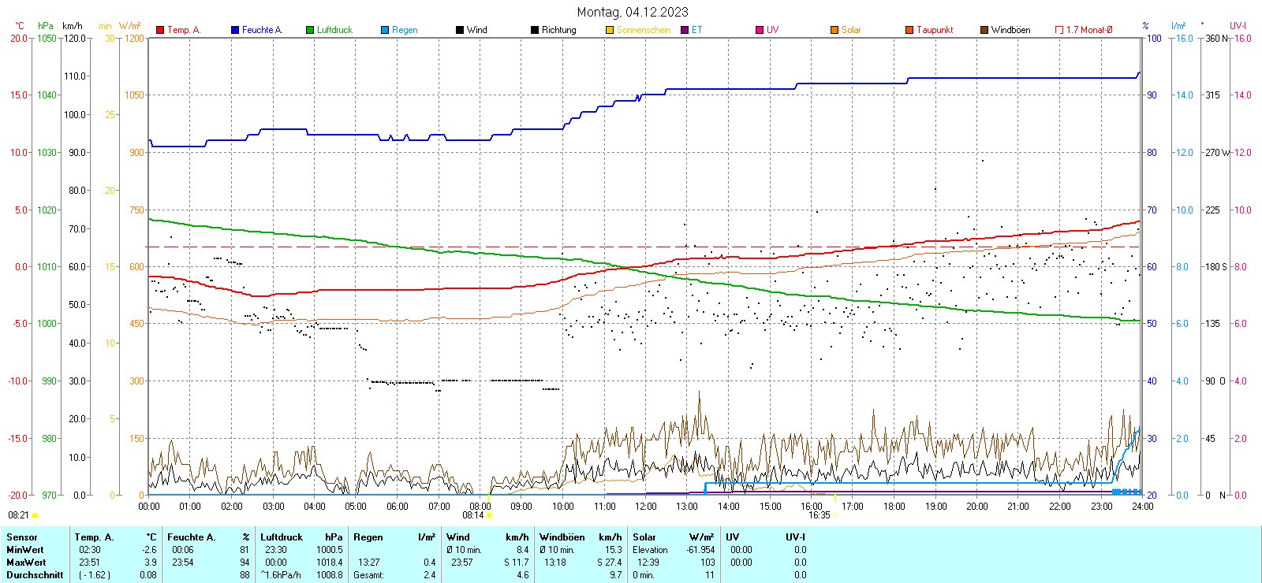This screenshot has height=583, width=1262.
Task: Click the sun icon next to 08:14
Action: [x=489, y=515]
